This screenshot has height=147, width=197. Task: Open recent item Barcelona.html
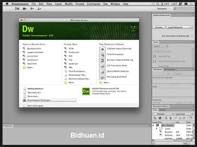34,48
